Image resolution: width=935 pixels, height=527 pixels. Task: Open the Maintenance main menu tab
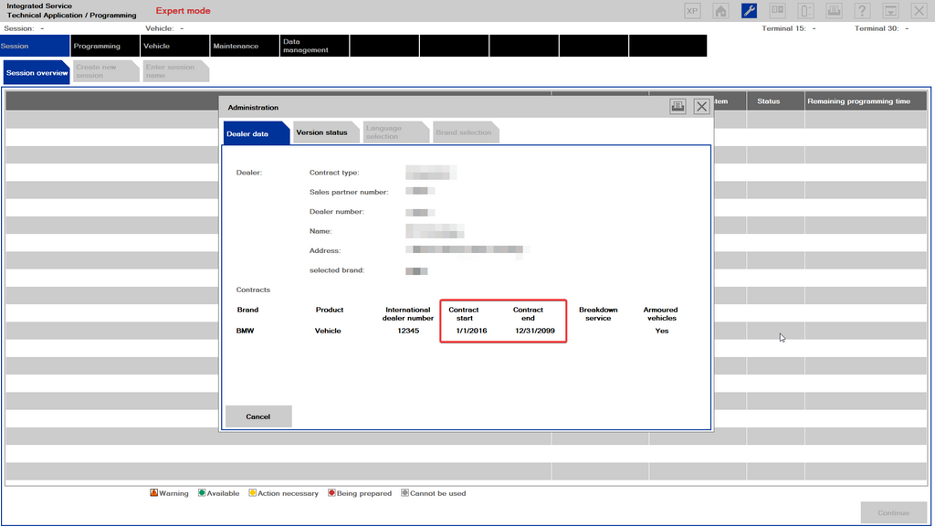click(245, 46)
